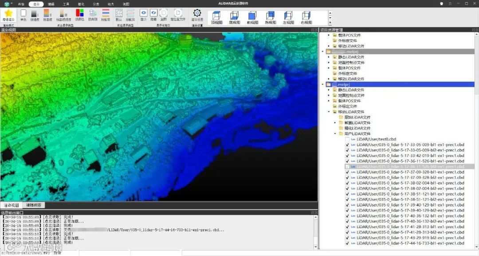Click the 右视图 right view icon
The image size is (479, 256).
pyautogui.click(x=306, y=16)
